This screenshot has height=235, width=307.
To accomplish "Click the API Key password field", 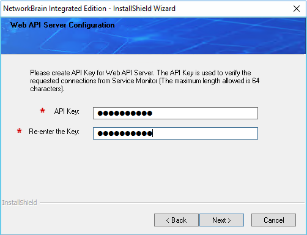I will click(x=176, y=113).
